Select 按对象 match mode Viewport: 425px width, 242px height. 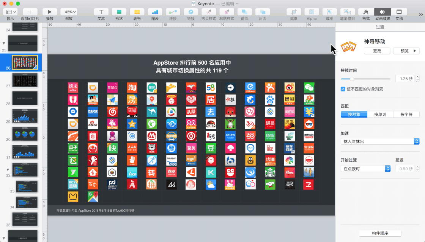coord(354,115)
